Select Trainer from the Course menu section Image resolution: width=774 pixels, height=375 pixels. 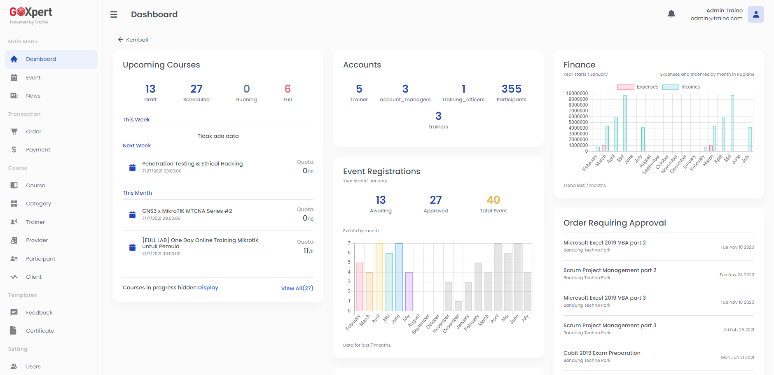click(x=35, y=222)
